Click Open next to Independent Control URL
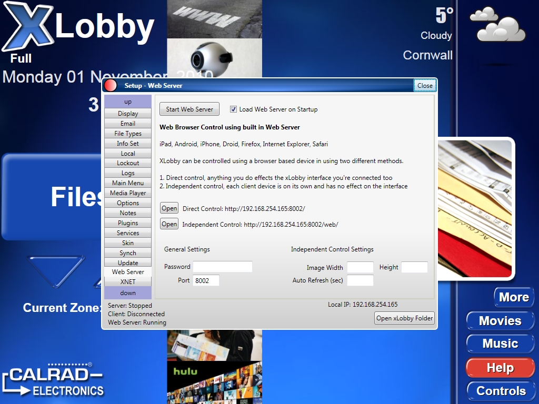The image size is (539, 404). tap(169, 224)
